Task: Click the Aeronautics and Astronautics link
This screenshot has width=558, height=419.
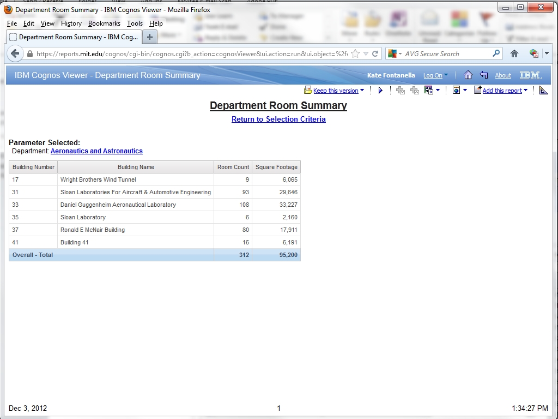Action: [96, 151]
